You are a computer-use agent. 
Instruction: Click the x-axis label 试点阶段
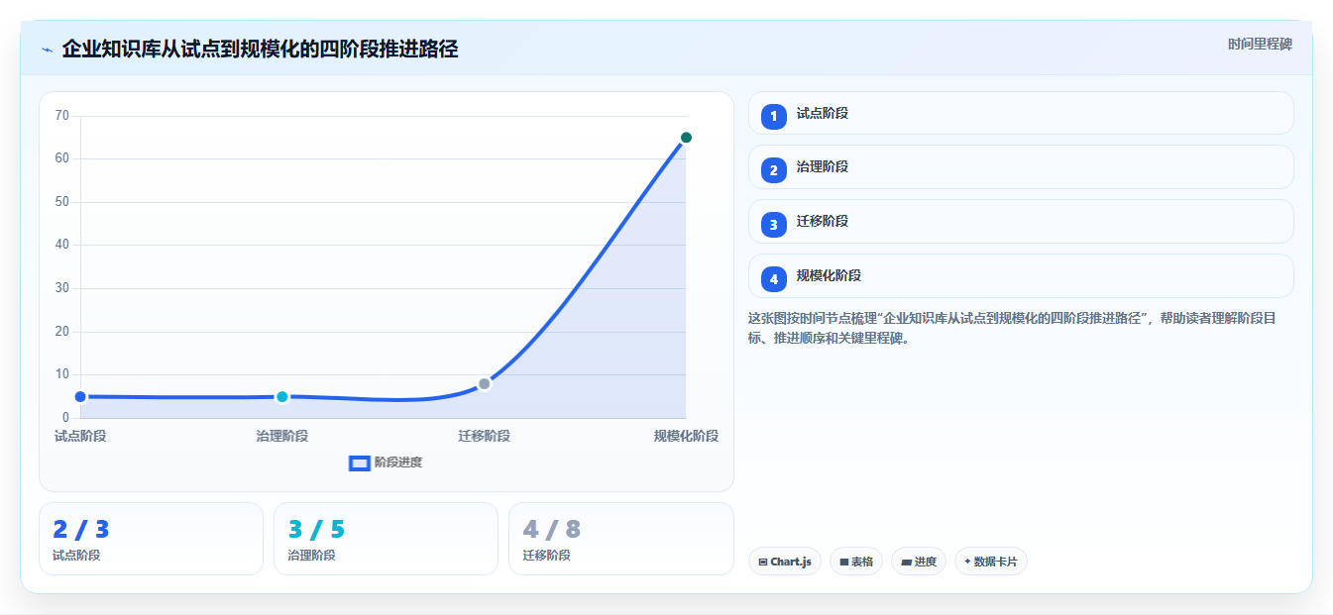pyautogui.click(x=80, y=436)
